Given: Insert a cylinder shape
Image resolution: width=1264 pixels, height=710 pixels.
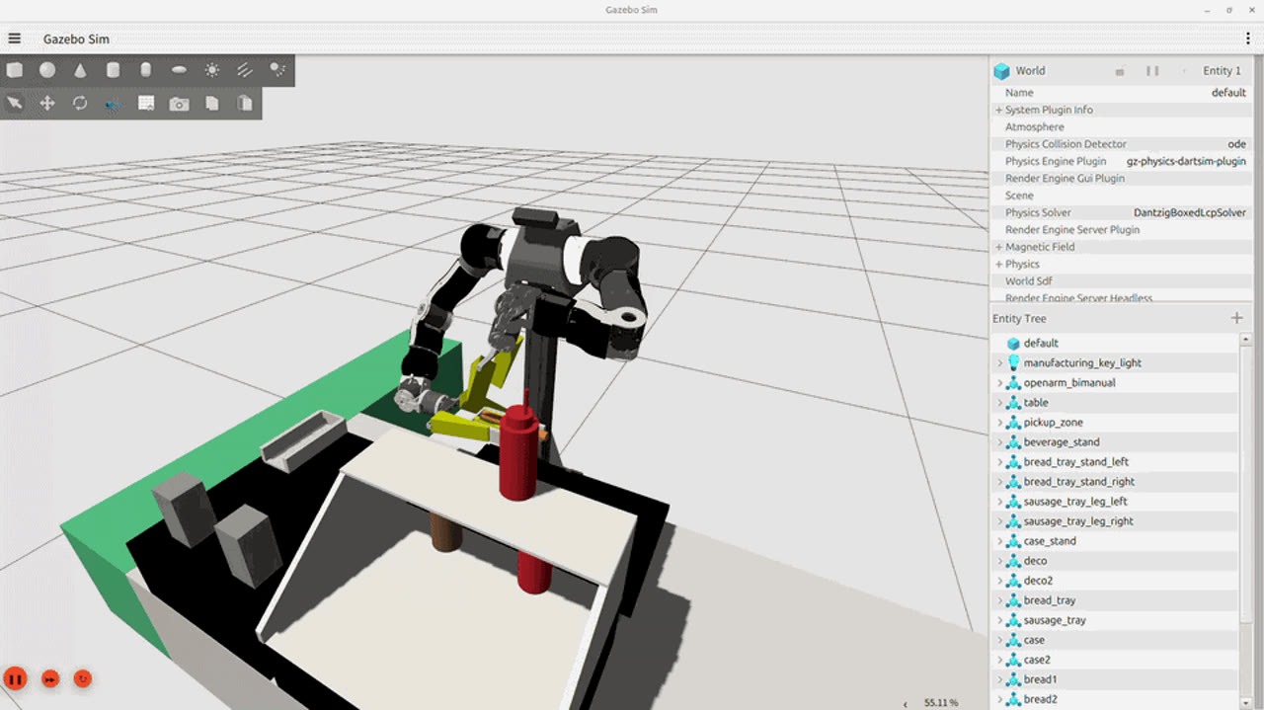Looking at the screenshot, I should tap(113, 70).
